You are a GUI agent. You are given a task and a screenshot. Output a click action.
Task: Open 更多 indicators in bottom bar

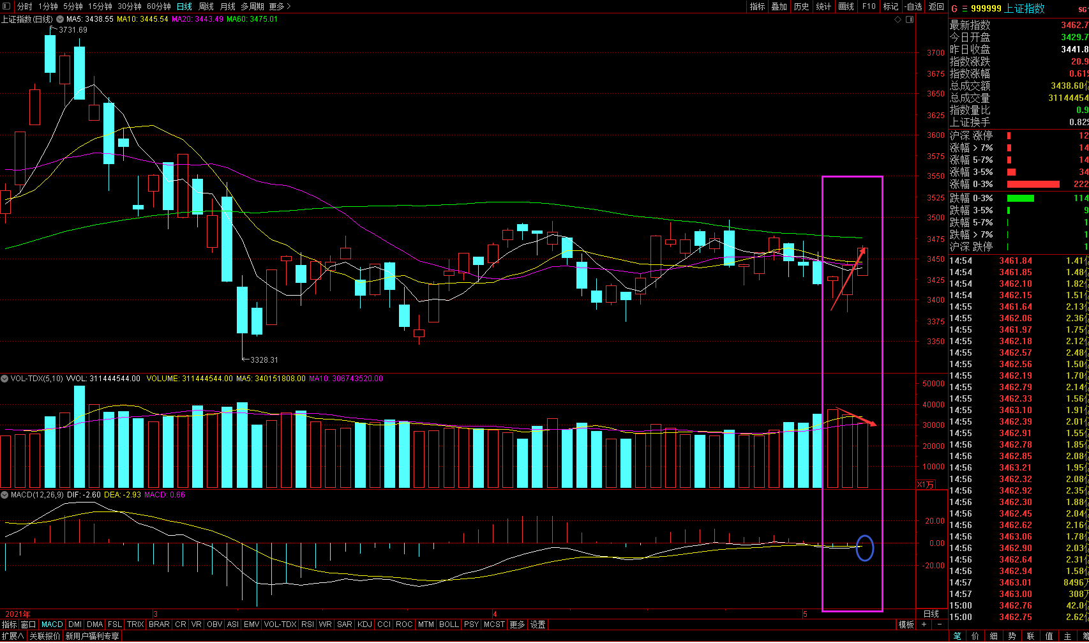(518, 624)
